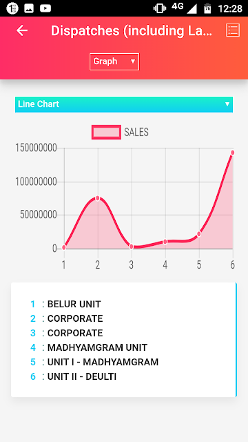The height and width of the screenshot is (442, 248).
Task: Select the data point for unit 2
Action: tap(98, 198)
